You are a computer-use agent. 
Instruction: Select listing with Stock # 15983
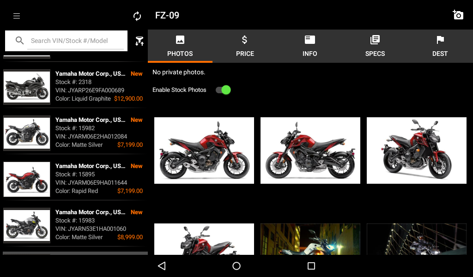click(74, 225)
